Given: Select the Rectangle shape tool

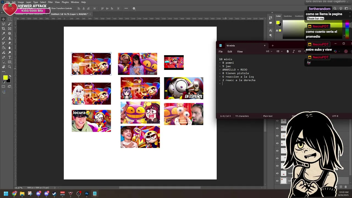Looking at the screenshot, I should (x=10, y=62).
